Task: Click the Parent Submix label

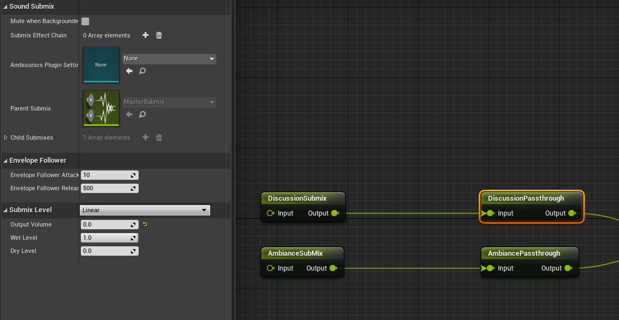Action: (31, 108)
